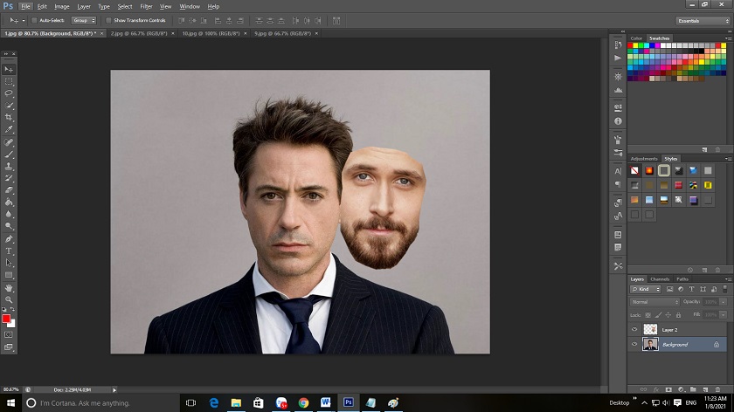Select the Quick Selection tool
This screenshot has width=734, height=412.
(9, 106)
